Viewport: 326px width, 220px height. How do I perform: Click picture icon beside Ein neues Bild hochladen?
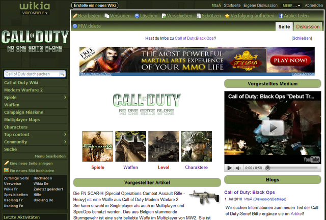coord(7,170)
